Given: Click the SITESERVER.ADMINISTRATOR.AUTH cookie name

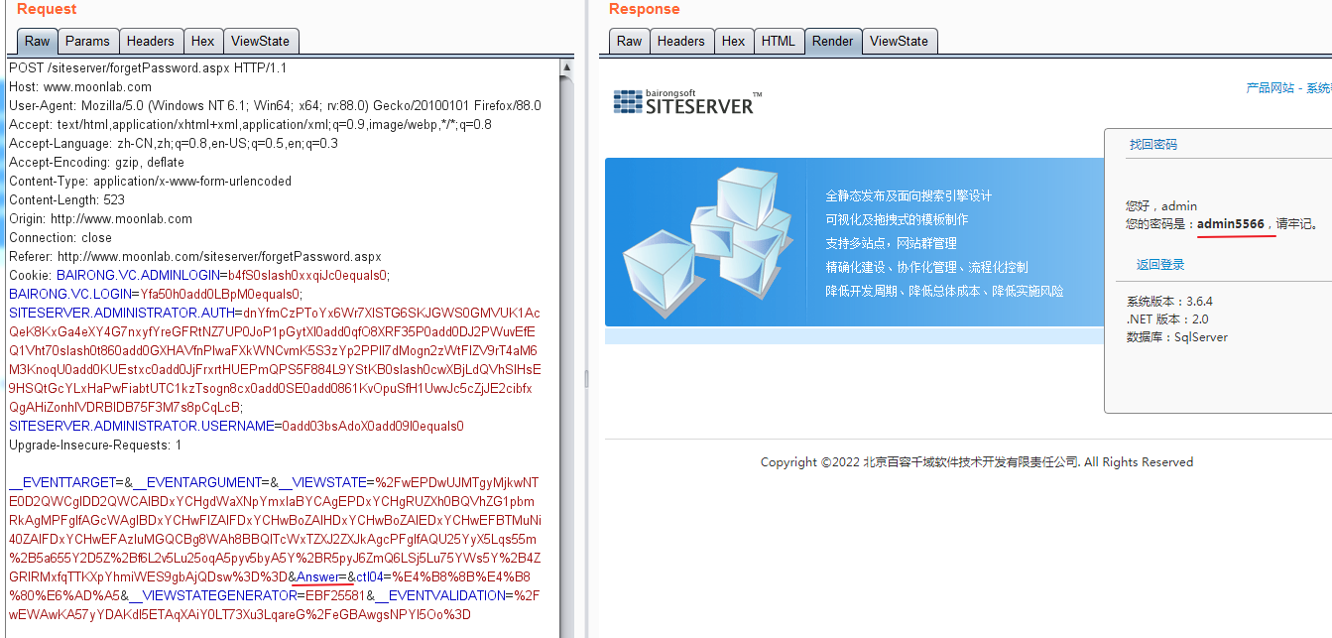Looking at the screenshot, I should click(122, 313).
